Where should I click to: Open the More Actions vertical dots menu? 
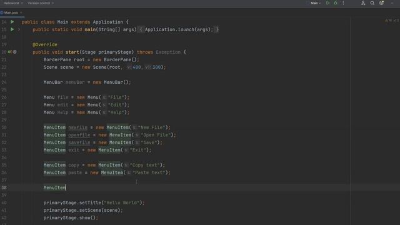[x=343, y=3]
